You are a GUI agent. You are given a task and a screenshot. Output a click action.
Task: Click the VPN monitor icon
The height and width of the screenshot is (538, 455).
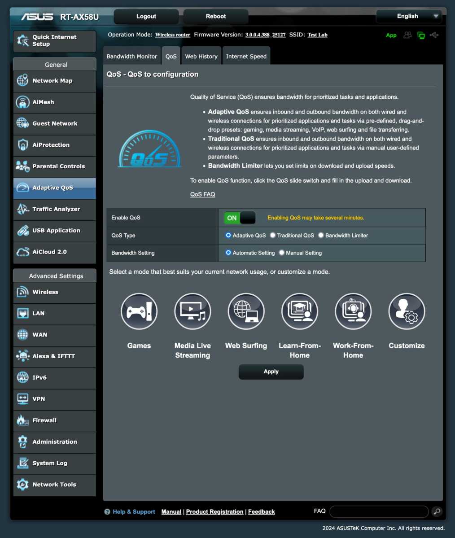pyautogui.click(x=22, y=399)
